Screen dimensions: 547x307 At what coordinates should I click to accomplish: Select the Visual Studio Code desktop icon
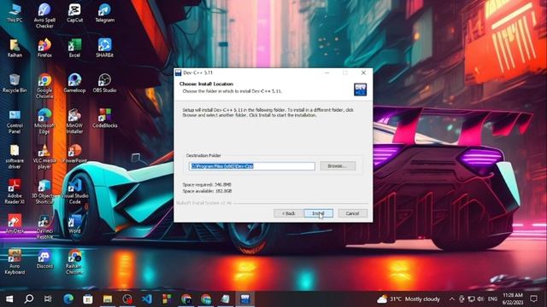click(x=74, y=192)
